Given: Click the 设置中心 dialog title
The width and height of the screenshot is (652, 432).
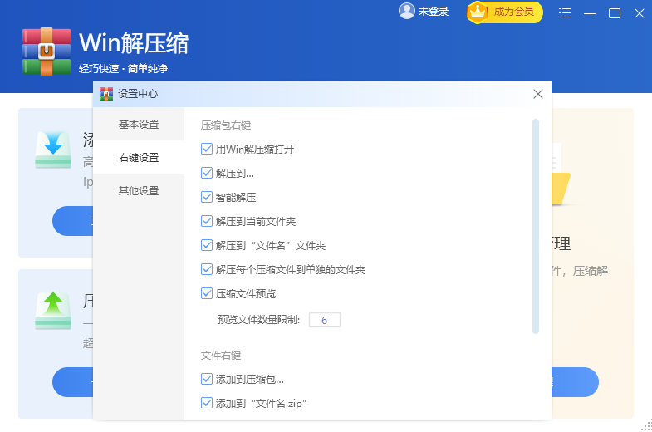Looking at the screenshot, I should tap(138, 94).
